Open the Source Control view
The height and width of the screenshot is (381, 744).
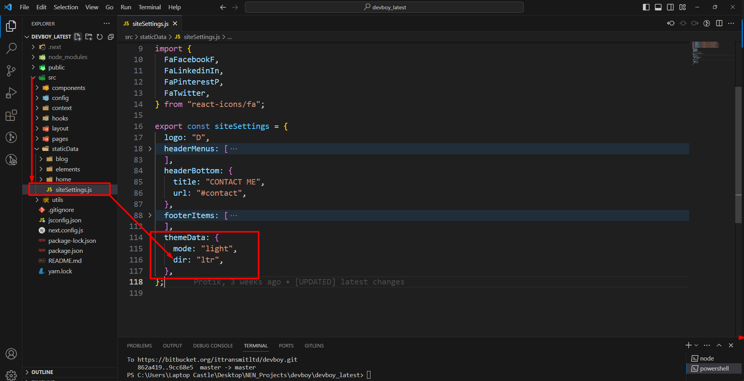tap(11, 71)
